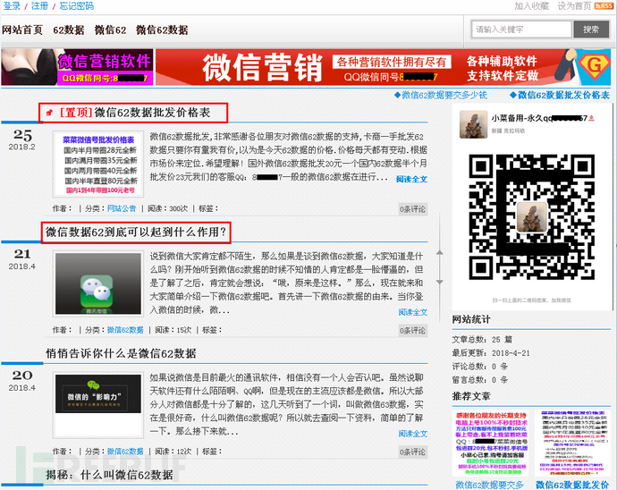Open the 62数据 navigation item
Viewport: 617px width, 490px height.
[x=69, y=30]
